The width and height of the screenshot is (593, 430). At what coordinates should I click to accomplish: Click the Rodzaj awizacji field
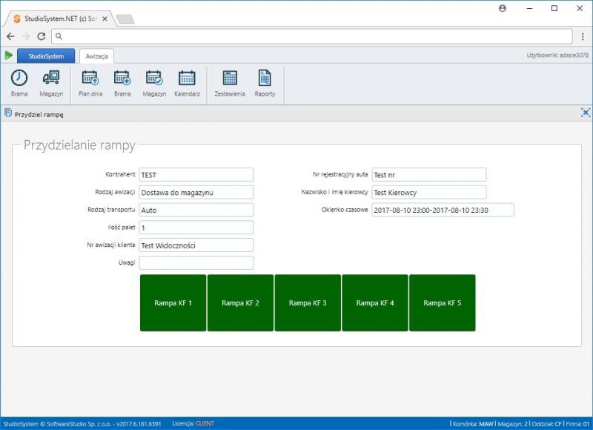196,192
